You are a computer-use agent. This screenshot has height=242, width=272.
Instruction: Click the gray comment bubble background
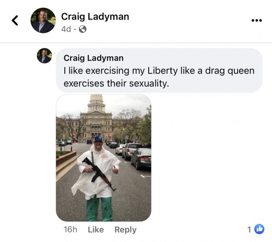159,71
